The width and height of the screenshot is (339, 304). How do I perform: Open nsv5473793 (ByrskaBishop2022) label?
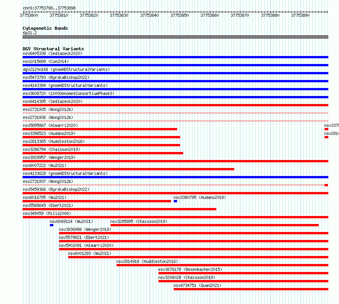56,77
